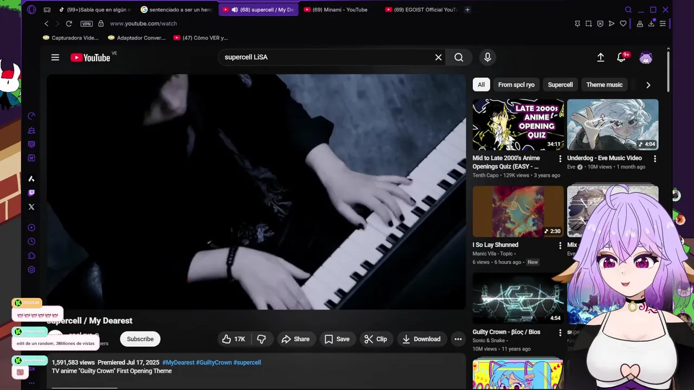Bookmark the page with the heart icon

pos(624,23)
